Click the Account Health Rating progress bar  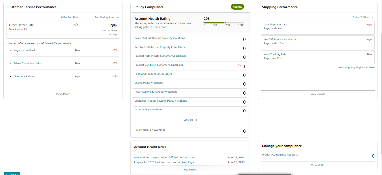224,23
